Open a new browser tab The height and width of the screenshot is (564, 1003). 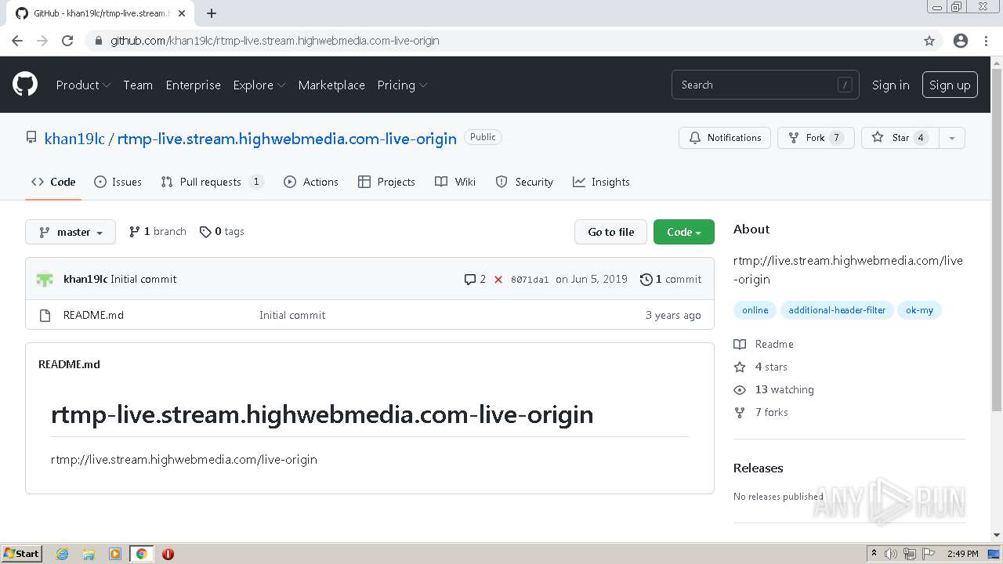tap(212, 13)
